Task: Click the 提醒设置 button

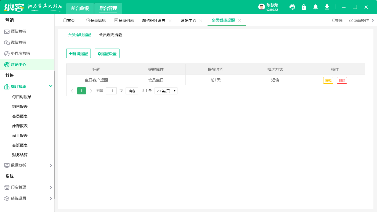Action: pos(107,54)
